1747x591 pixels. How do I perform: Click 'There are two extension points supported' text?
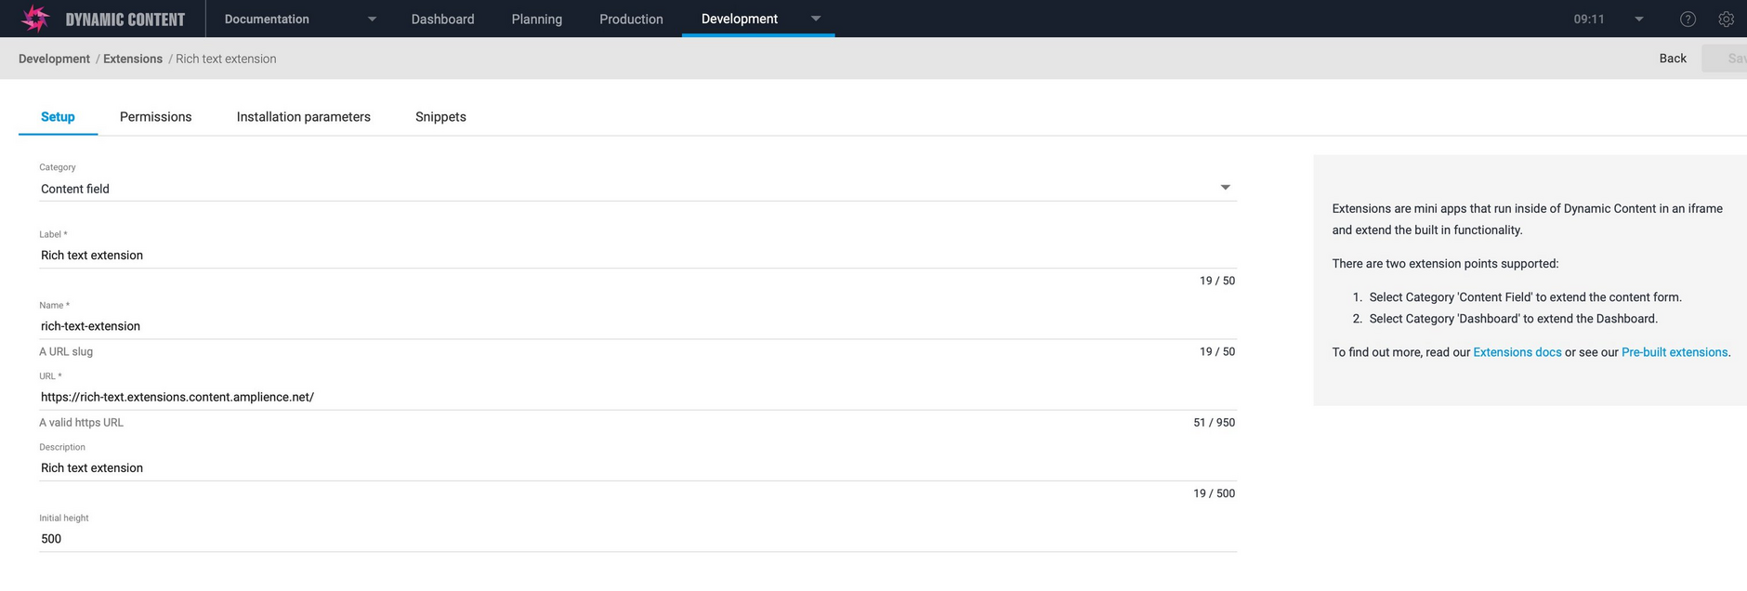[1445, 264]
